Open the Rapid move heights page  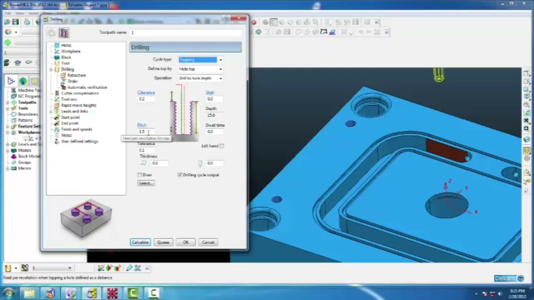[78, 105]
